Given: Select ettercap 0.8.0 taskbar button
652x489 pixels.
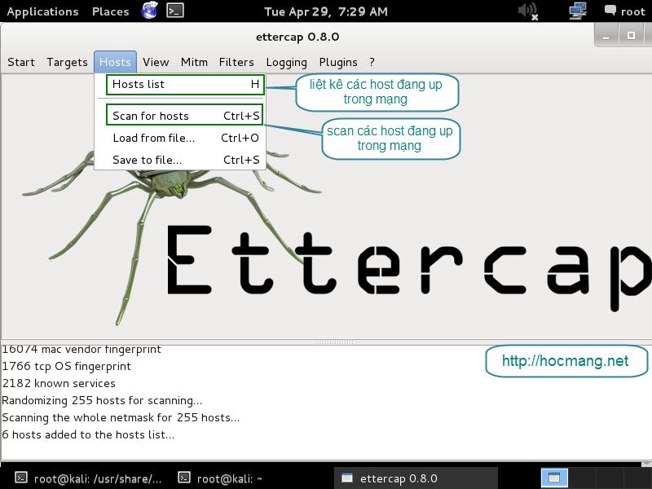Looking at the screenshot, I should pos(416,478).
